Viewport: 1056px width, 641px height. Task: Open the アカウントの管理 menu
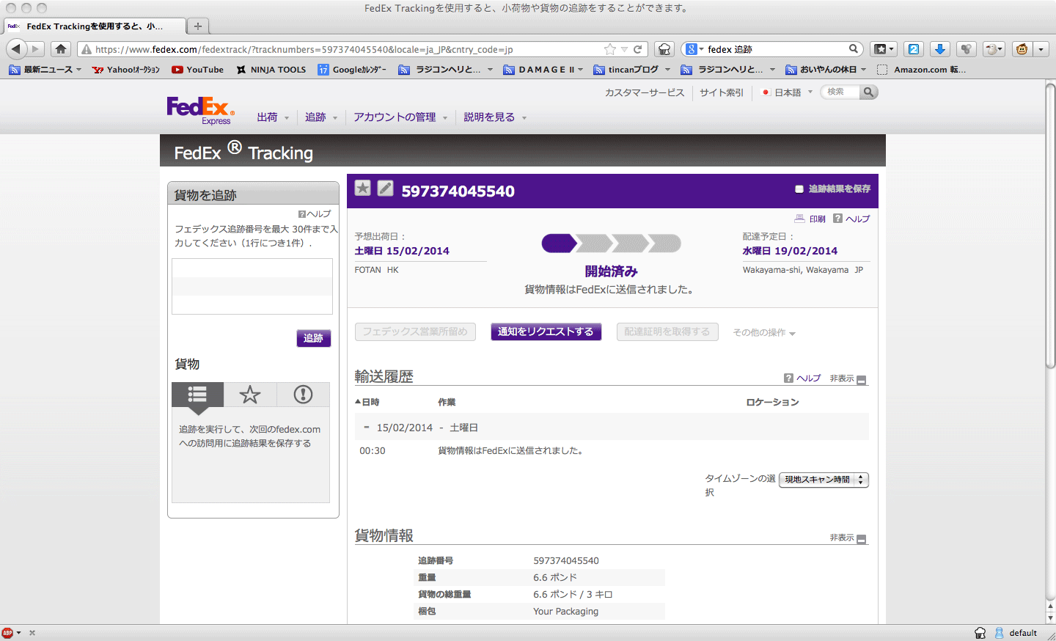pos(400,117)
